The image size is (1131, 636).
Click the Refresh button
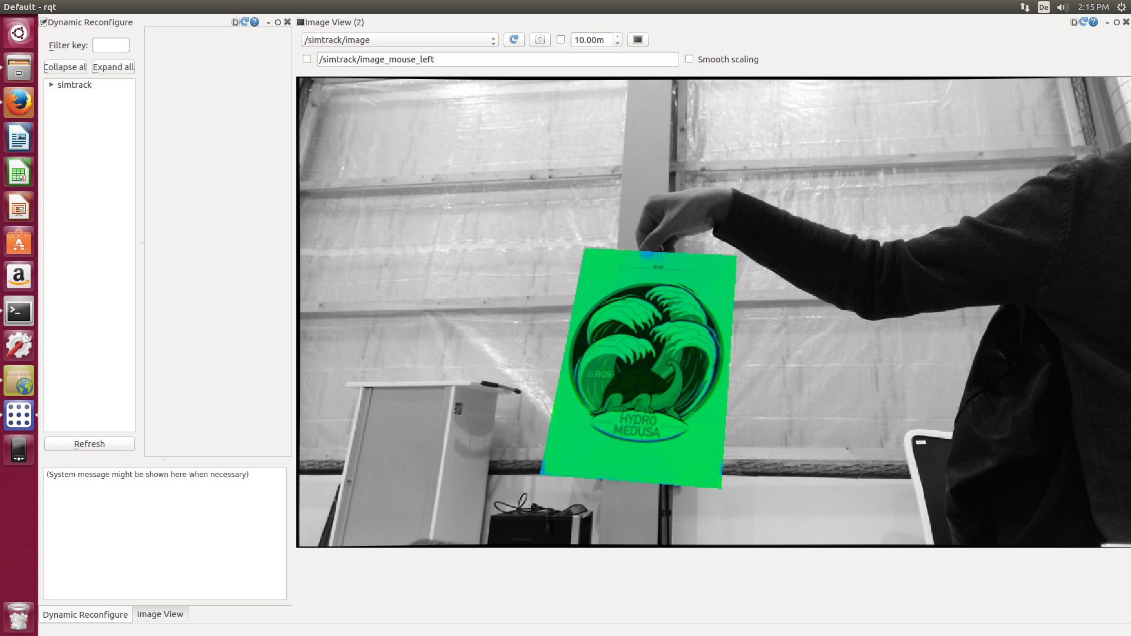[x=89, y=443]
